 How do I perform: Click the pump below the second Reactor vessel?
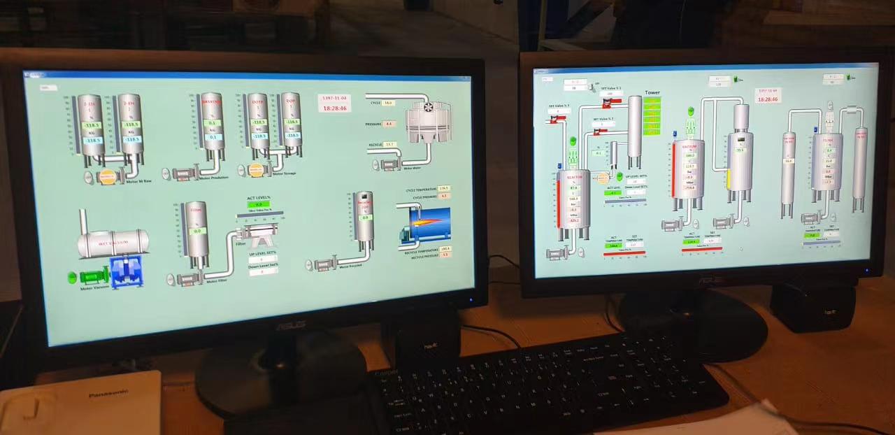pos(673,224)
